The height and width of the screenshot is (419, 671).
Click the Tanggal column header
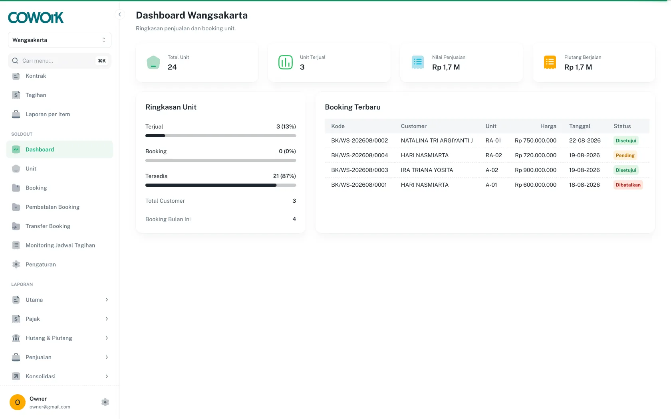coord(580,126)
